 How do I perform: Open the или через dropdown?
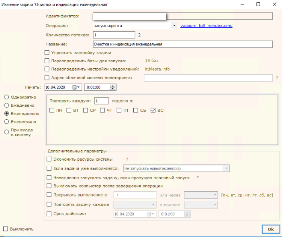pyautogui.click(x=201, y=195)
